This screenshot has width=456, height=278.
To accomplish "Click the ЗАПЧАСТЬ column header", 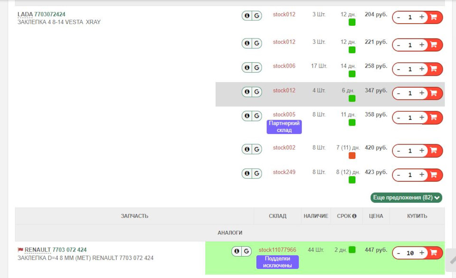I will (x=134, y=216).
